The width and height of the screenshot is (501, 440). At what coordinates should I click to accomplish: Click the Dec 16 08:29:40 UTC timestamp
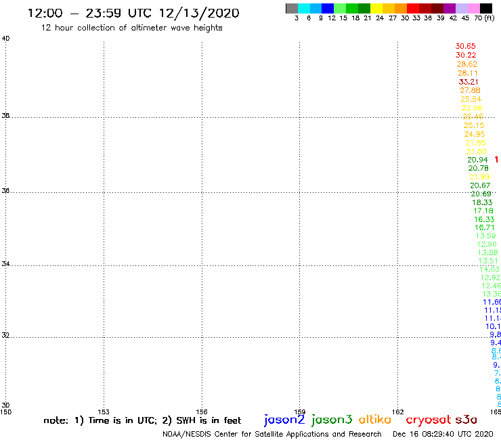click(443, 434)
